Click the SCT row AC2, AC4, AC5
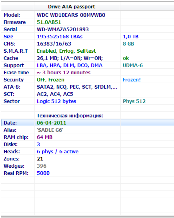174x218 pixels. [88, 94]
